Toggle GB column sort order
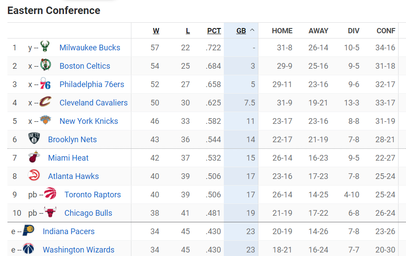The width and height of the screenshot is (406, 256). pyautogui.click(x=241, y=31)
